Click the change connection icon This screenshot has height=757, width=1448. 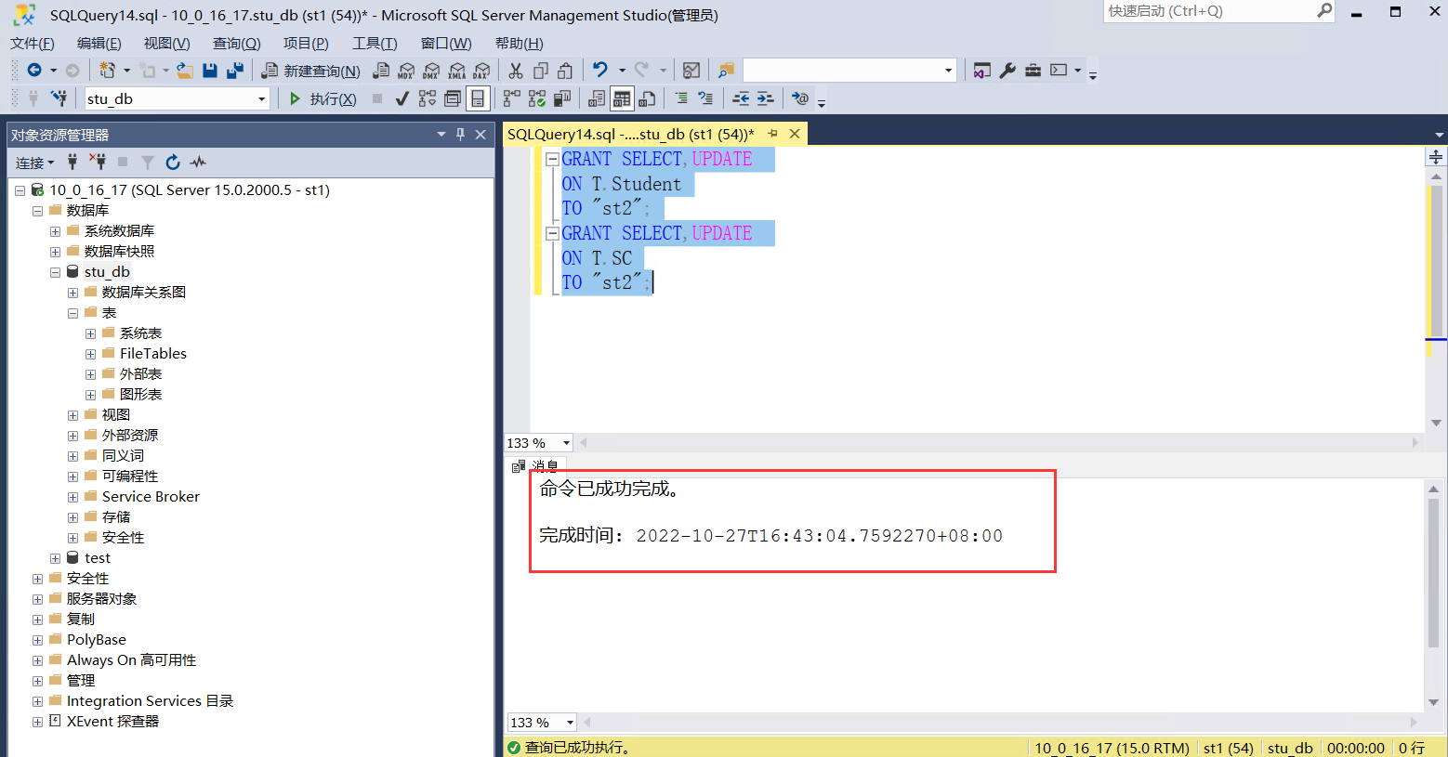pos(59,98)
